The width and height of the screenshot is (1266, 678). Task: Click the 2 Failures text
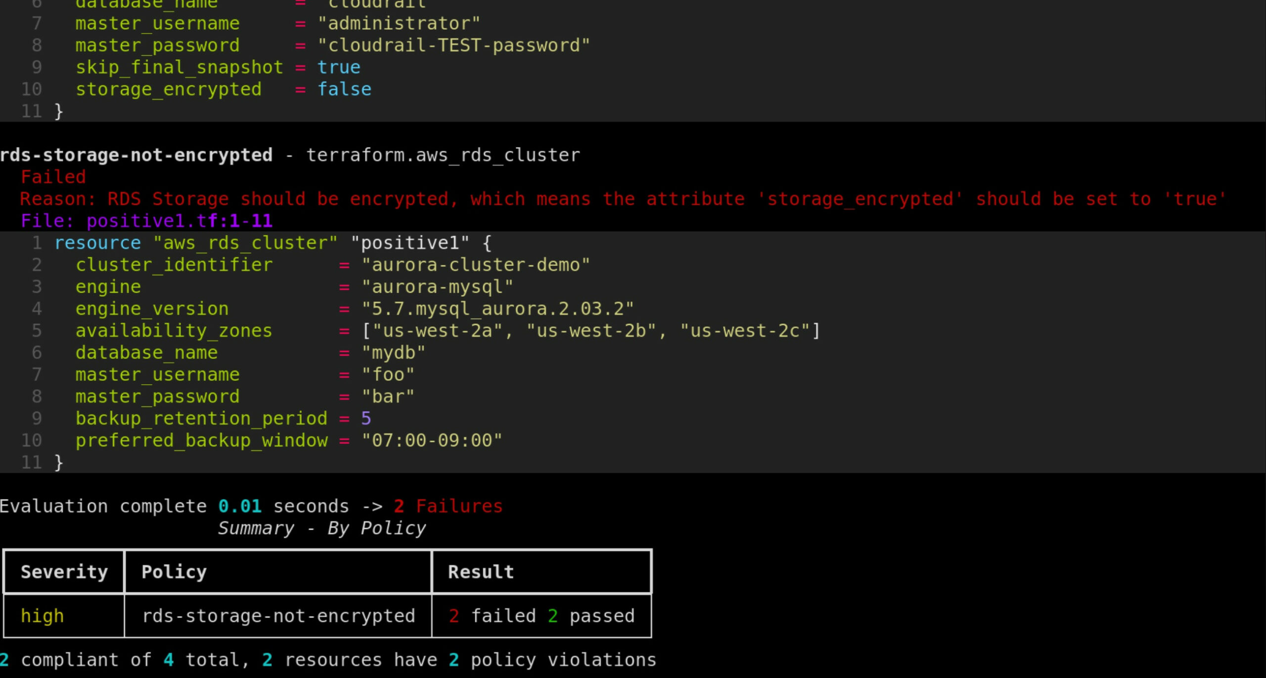click(448, 506)
